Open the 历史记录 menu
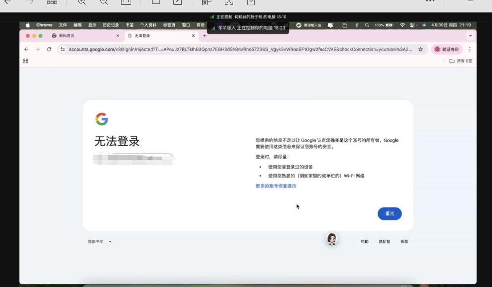The image size is (492, 287). coord(110,25)
